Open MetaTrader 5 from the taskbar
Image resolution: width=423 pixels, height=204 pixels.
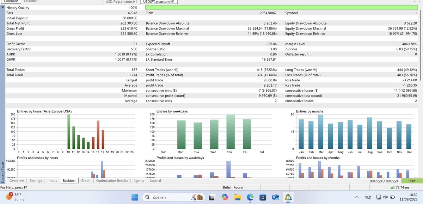click(x=288, y=198)
